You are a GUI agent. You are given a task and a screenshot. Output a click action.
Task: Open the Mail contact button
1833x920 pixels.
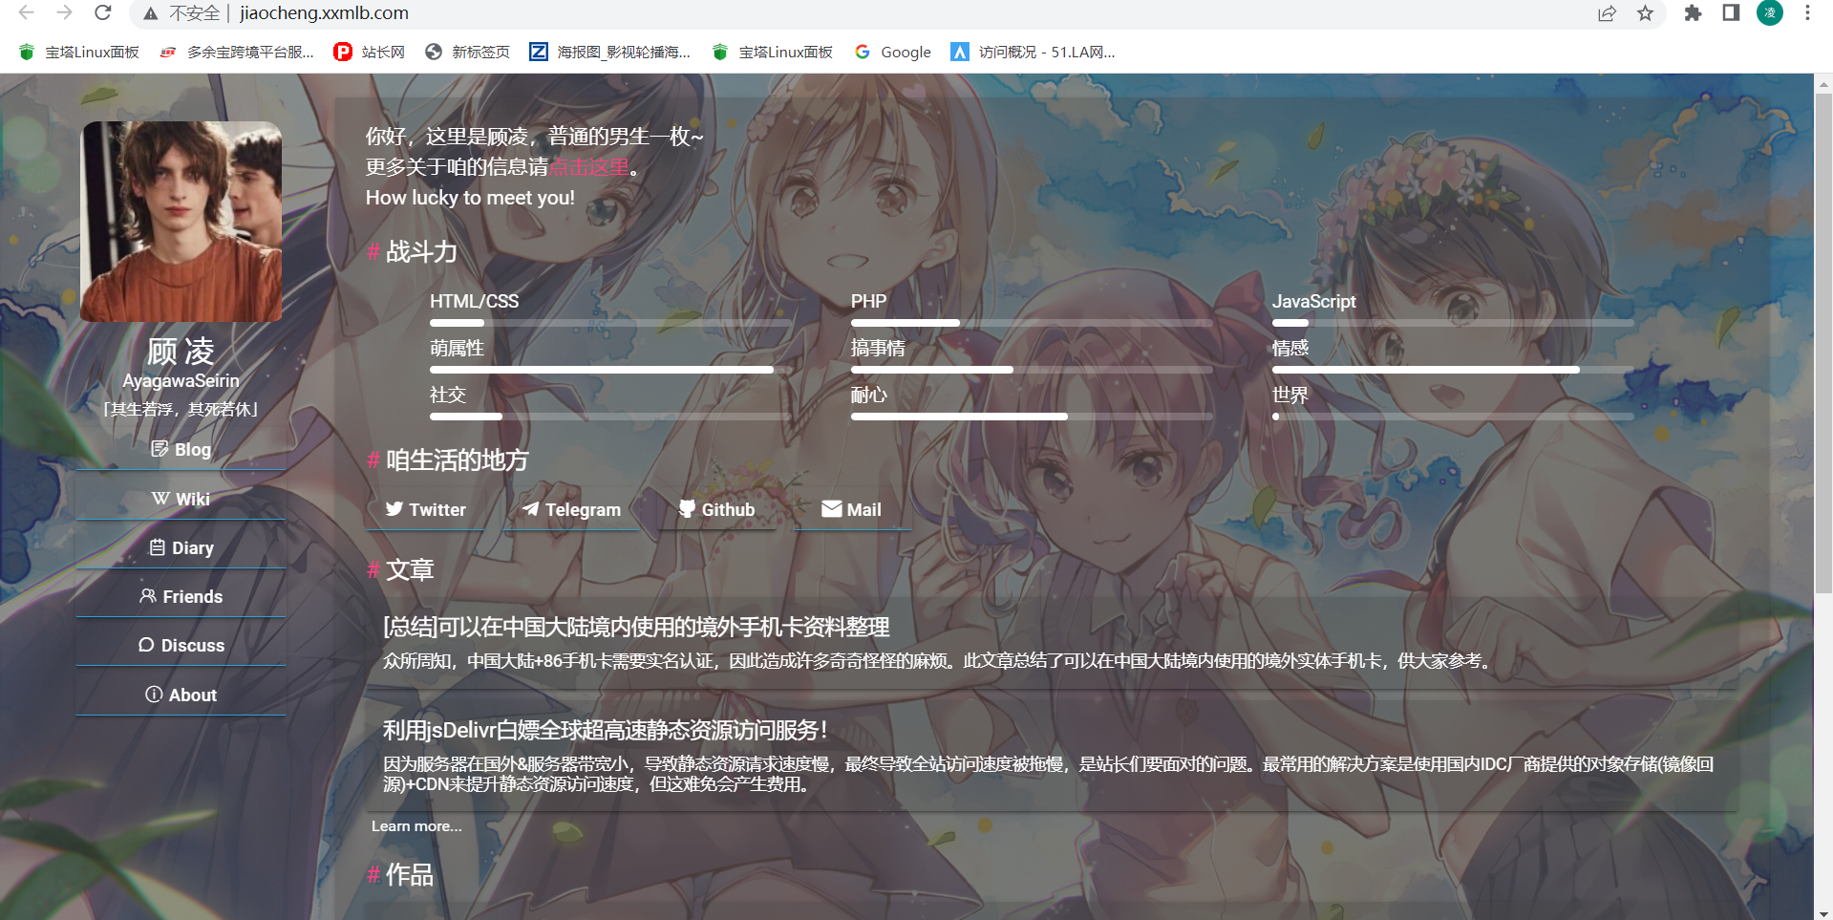[x=852, y=509]
